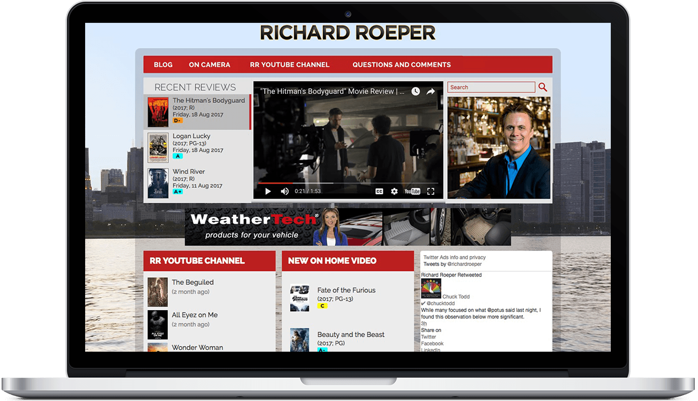Enter fullscreen on the video player
The height and width of the screenshot is (401, 698).
[x=431, y=191]
